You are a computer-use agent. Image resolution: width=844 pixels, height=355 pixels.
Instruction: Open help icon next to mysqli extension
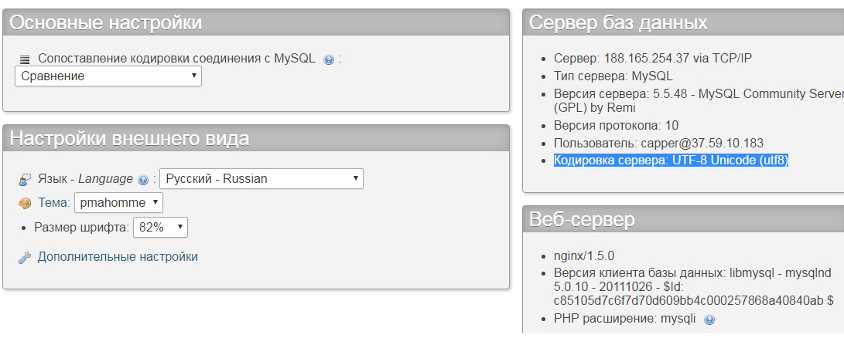(709, 319)
